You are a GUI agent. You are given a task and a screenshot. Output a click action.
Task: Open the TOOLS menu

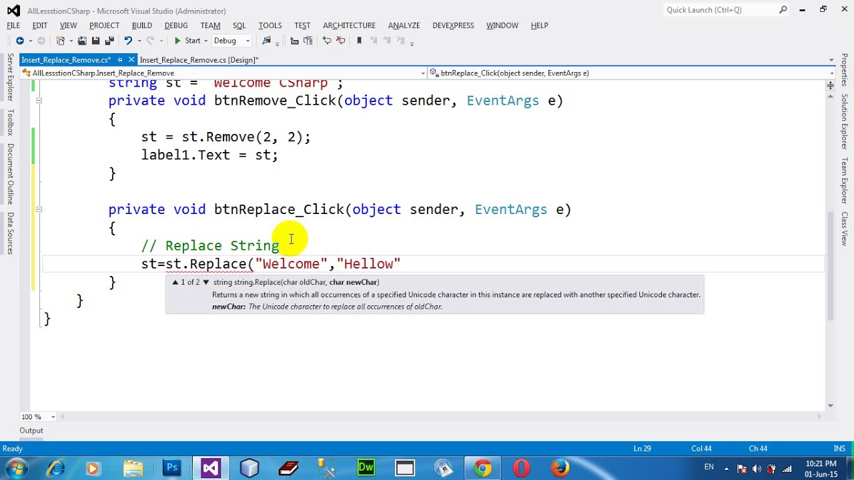pyautogui.click(x=270, y=25)
